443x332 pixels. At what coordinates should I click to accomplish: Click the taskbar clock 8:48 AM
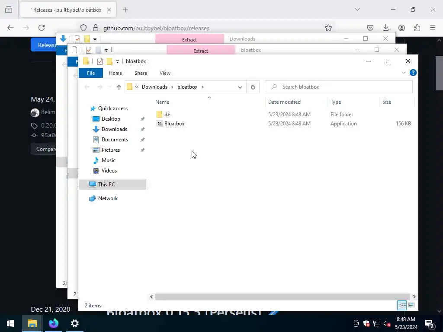(406, 319)
